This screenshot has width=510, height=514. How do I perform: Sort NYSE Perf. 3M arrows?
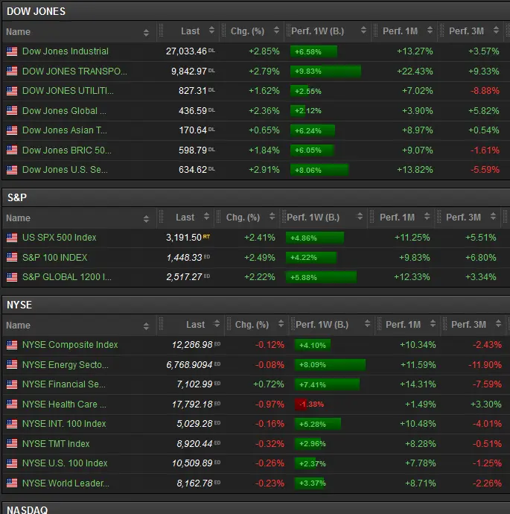(x=498, y=324)
